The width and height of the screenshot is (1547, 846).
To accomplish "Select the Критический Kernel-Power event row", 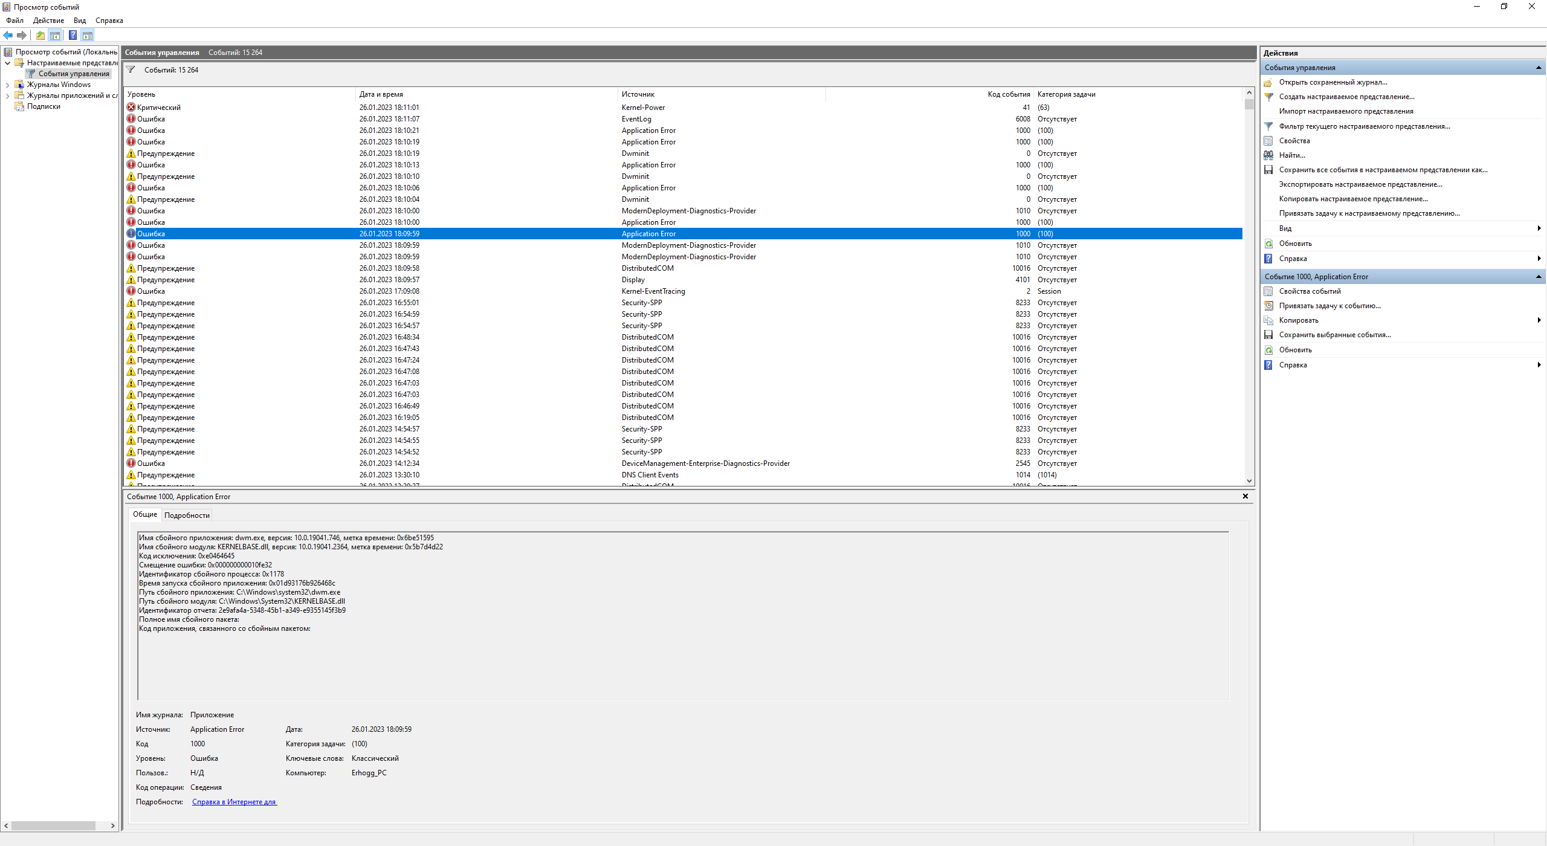I will pos(387,108).
